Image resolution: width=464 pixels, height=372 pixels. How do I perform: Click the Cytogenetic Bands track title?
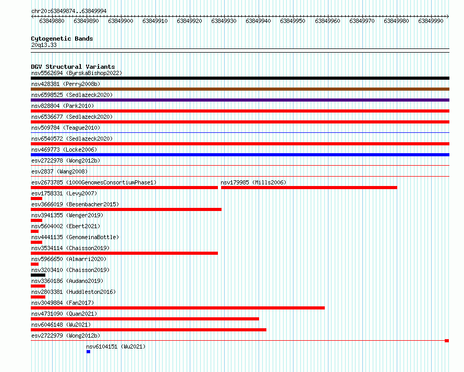click(x=62, y=39)
